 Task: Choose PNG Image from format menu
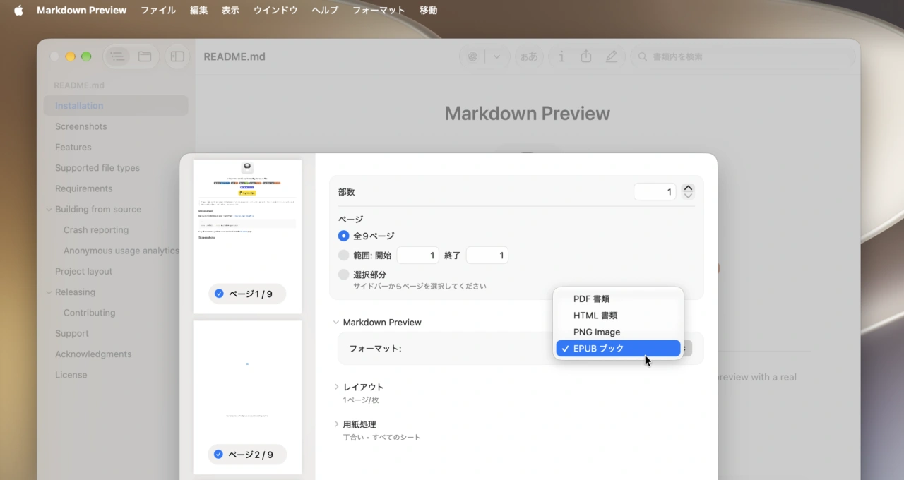(x=618, y=332)
